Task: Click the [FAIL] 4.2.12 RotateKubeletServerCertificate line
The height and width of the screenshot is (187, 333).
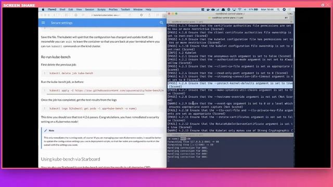Action: [x=230, y=126]
